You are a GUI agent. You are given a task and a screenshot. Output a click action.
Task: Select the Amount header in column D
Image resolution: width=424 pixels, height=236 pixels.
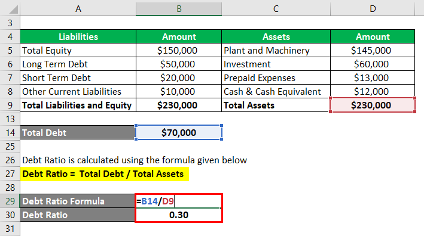[x=373, y=36]
